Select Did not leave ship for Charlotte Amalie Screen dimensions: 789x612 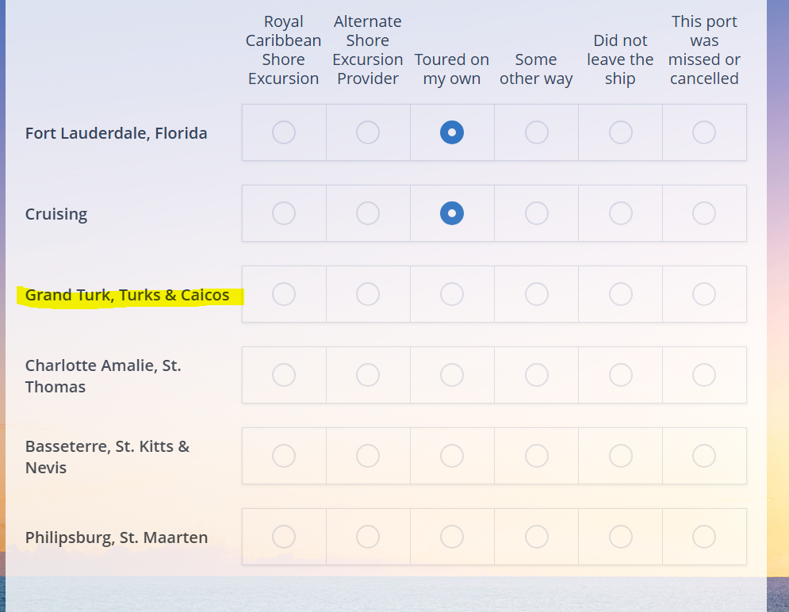[x=620, y=375]
